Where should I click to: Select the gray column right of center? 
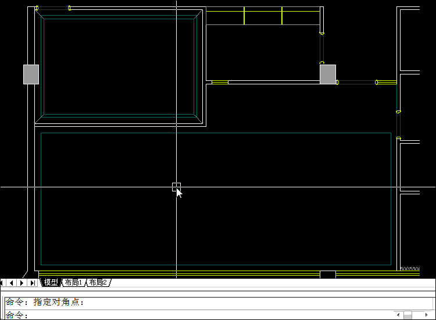click(328, 74)
